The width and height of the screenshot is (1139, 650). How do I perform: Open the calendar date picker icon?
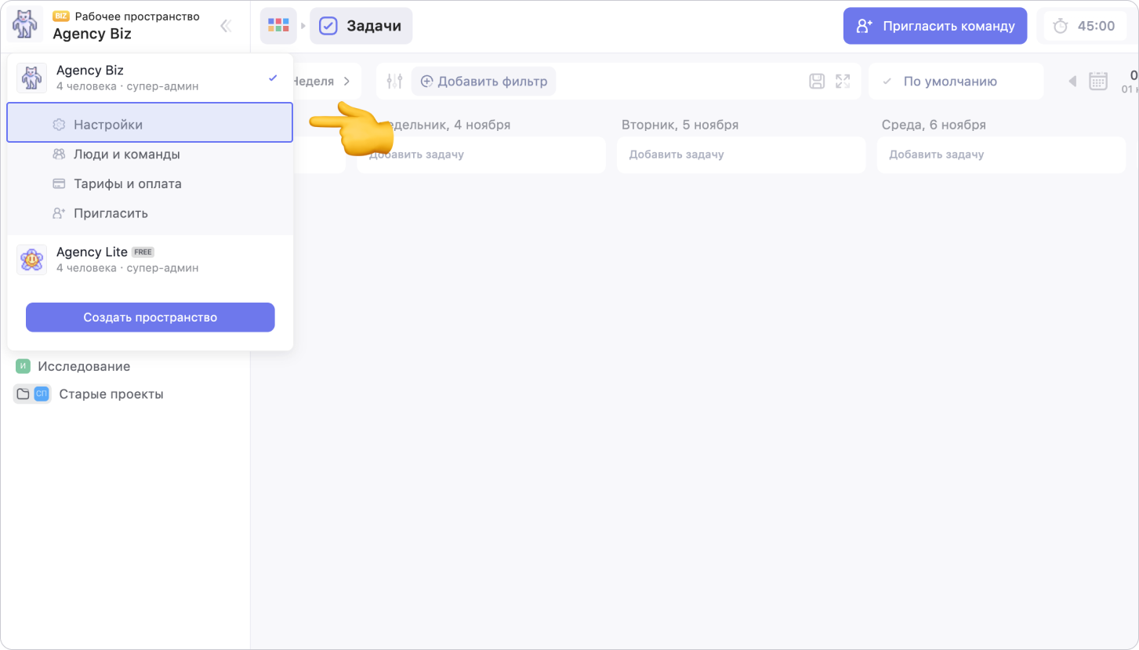point(1098,81)
